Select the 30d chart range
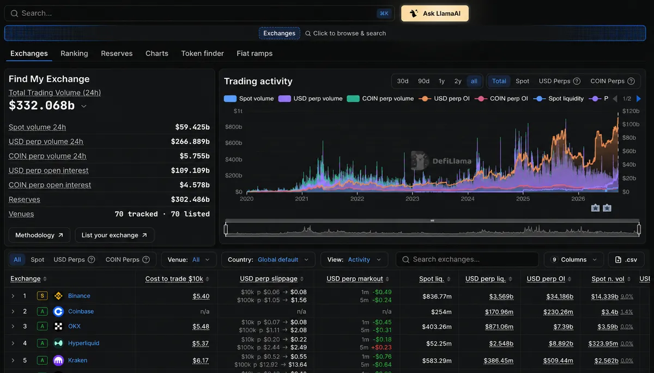Image resolution: width=654 pixels, height=373 pixels. coord(403,81)
